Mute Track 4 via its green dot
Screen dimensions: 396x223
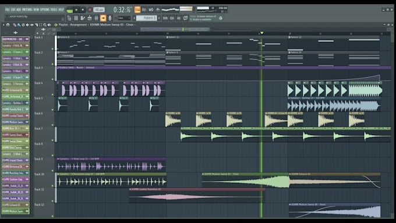tap(52, 94)
